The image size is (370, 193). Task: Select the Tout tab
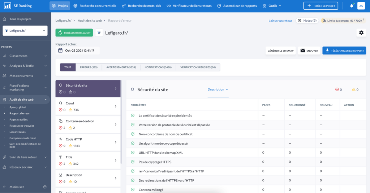[x=68, y=67]
